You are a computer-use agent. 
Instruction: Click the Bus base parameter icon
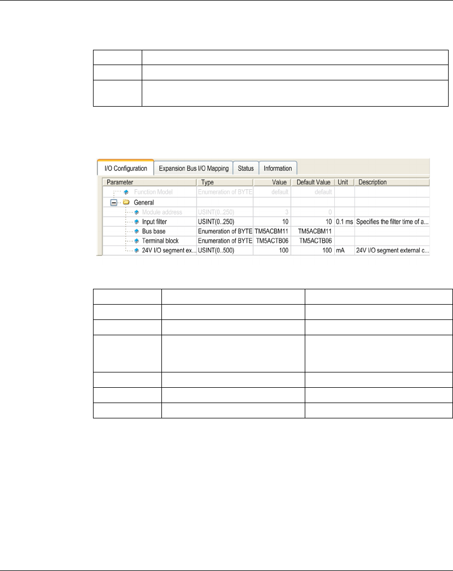tap(137, 231)
